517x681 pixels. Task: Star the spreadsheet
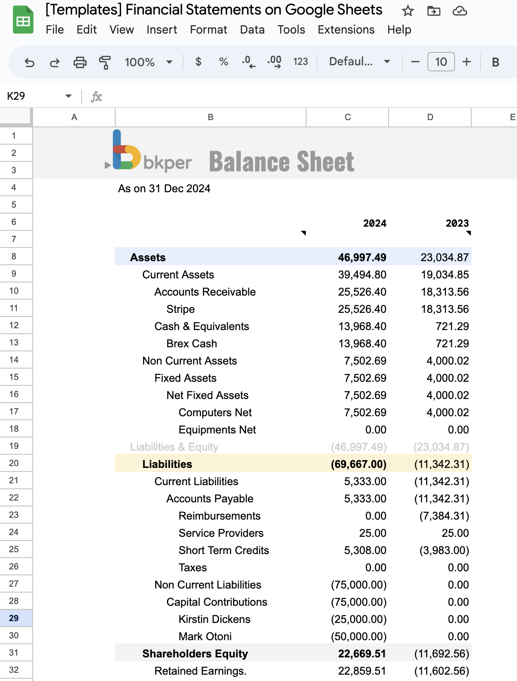(x=407, y=11)
